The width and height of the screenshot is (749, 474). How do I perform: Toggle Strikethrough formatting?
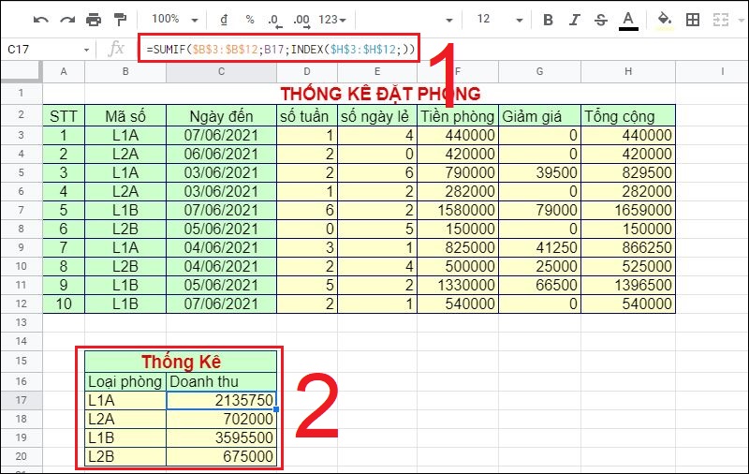(x=600, y=20)
